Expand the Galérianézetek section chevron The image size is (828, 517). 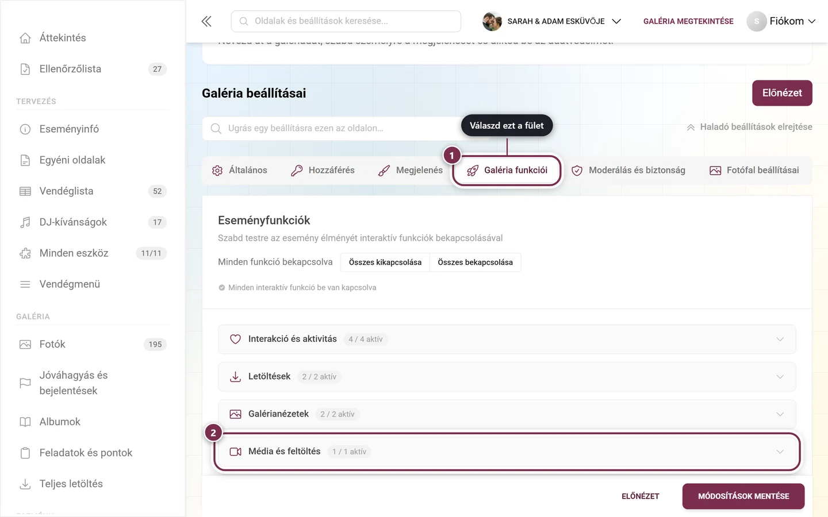pyautogui.click(x=780, y=414)
